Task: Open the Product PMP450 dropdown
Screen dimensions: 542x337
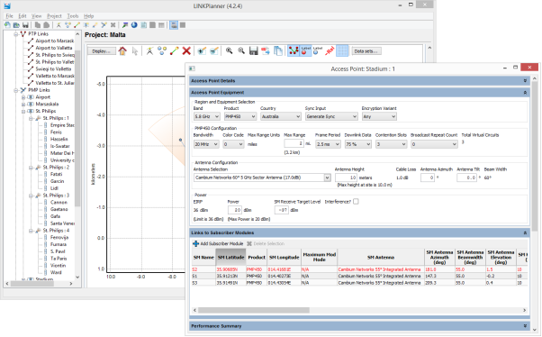Action: 239,116
